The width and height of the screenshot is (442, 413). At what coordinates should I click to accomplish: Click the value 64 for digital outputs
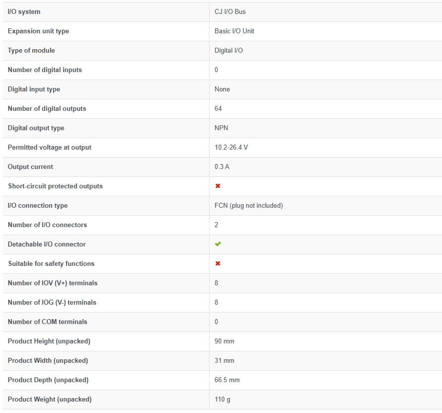click(218, 109)
